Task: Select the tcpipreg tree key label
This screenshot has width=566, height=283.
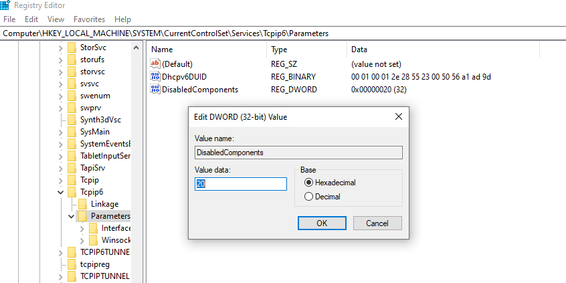Action: 94,264
